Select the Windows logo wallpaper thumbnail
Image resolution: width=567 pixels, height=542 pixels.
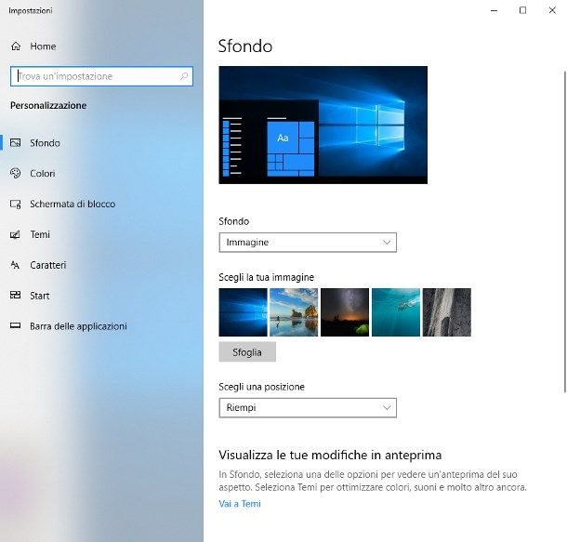243,312
